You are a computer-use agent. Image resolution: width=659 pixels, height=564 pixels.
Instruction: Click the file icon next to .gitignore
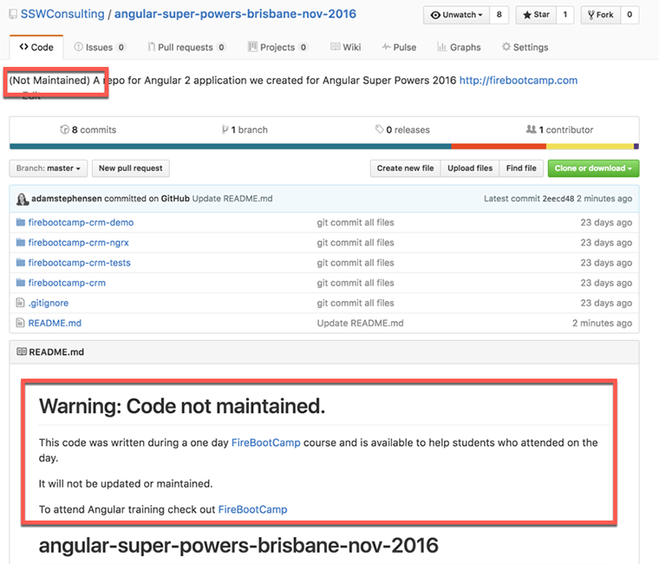(21, 303)
